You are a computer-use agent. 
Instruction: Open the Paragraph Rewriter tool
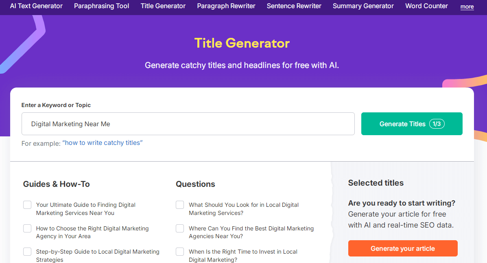pos(226,6)
